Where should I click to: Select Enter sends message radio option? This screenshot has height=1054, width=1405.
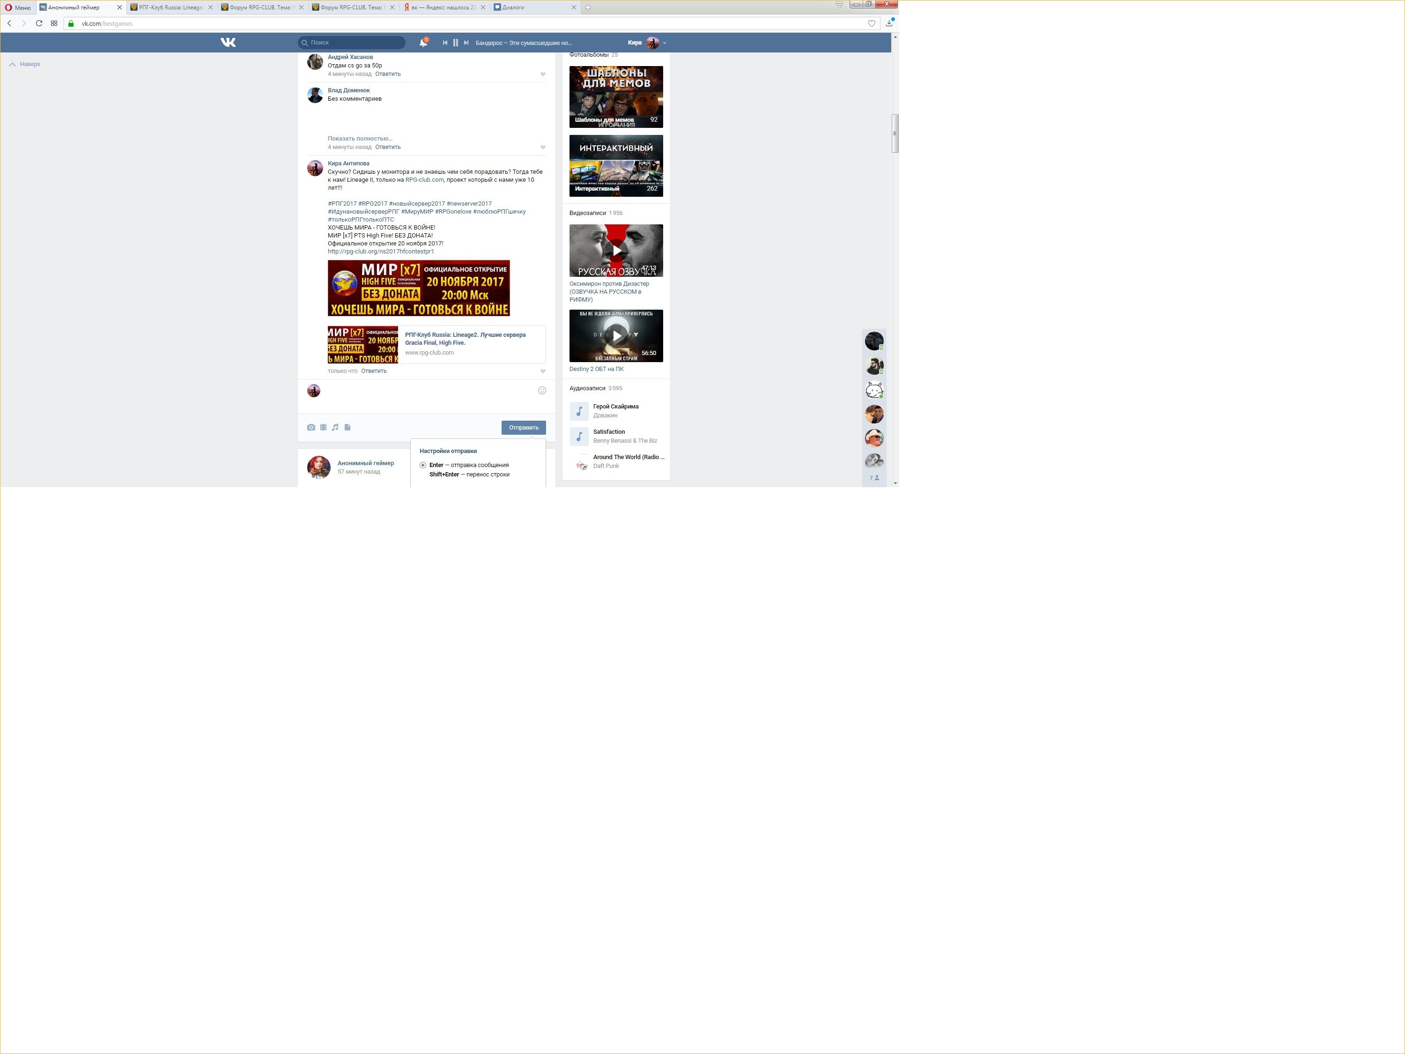point(423,465)
